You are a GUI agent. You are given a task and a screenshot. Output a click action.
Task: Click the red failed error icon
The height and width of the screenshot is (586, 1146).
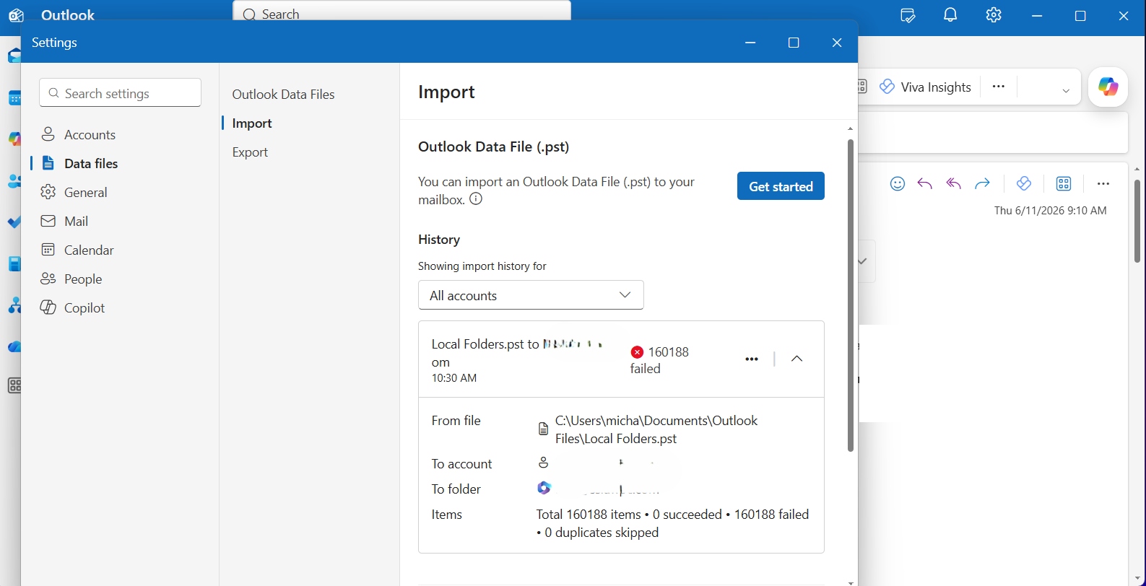(637, 352)
